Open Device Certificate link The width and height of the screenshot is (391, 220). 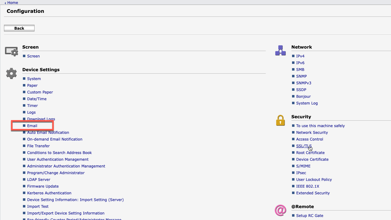pyautogui.click(x=312, y=159)
